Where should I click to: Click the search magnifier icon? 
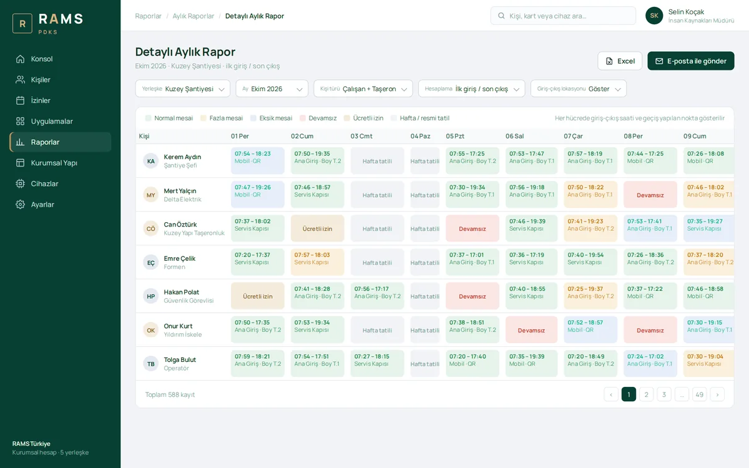[501, 16]
